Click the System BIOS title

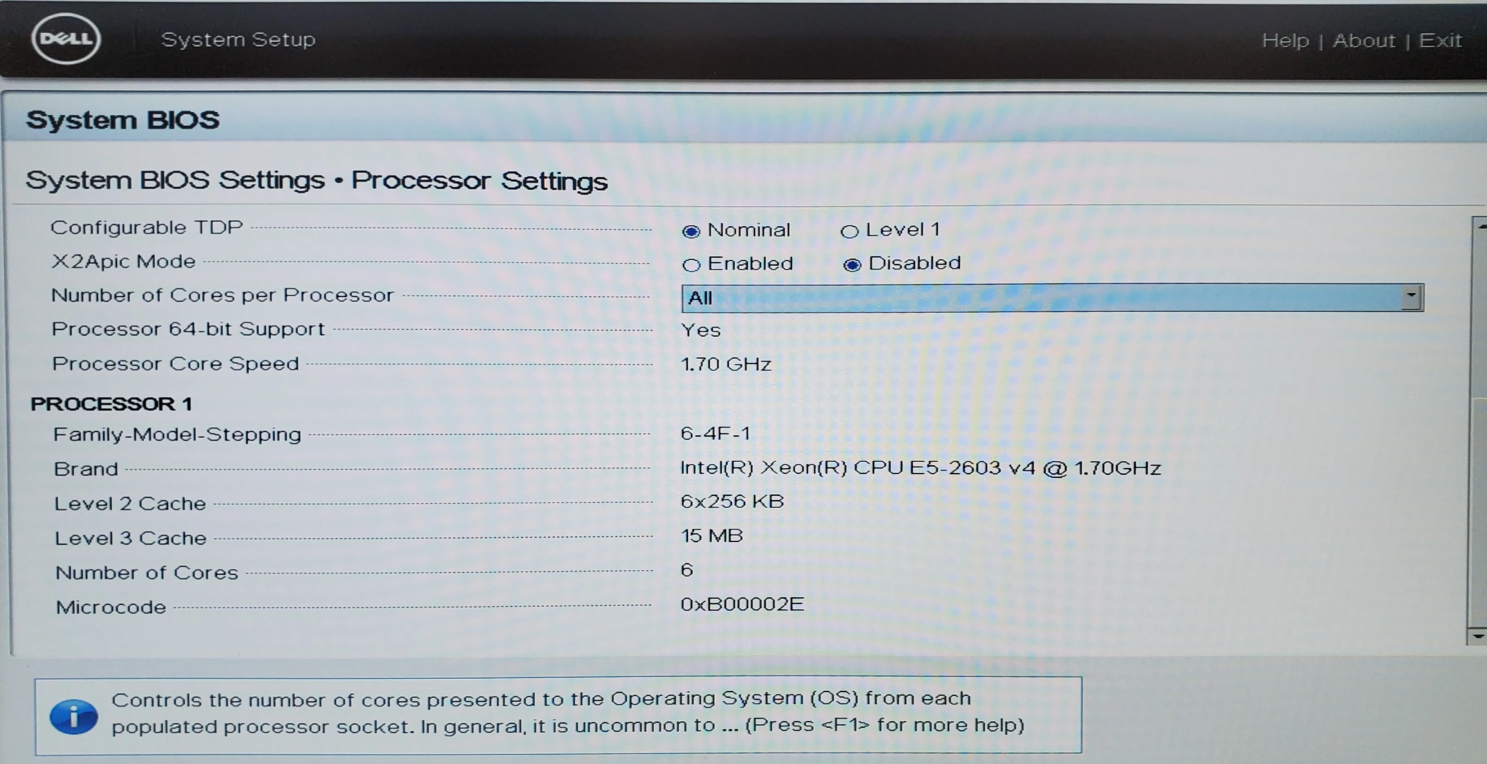point(123,120)
